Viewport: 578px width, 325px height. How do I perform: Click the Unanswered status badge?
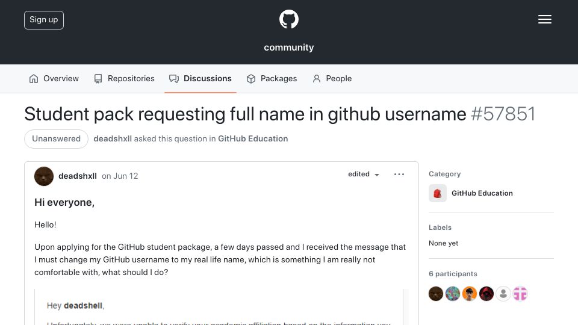(x=56, y=139)
